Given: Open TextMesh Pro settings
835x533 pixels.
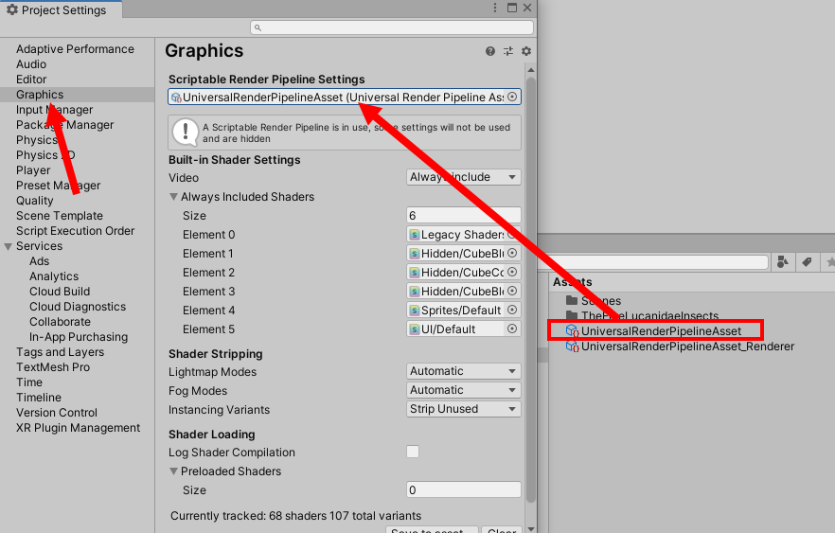Looking at the screenshot, I should coord(53,367).
